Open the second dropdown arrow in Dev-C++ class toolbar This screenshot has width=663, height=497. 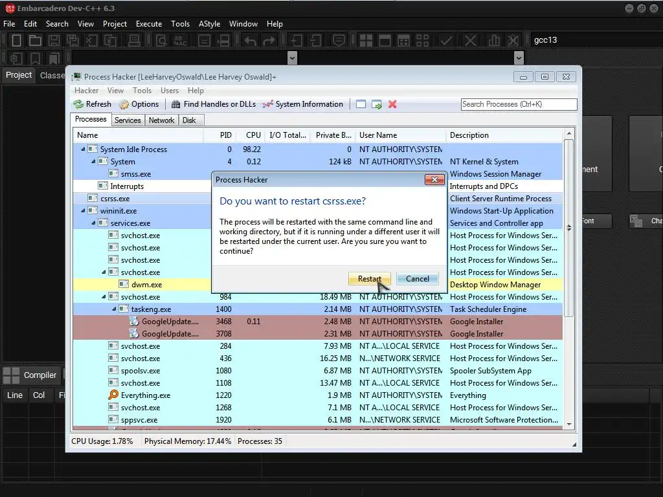point(519,58)
